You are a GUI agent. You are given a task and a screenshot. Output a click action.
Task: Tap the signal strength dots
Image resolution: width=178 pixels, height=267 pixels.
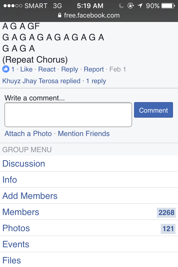pos(13,6)
